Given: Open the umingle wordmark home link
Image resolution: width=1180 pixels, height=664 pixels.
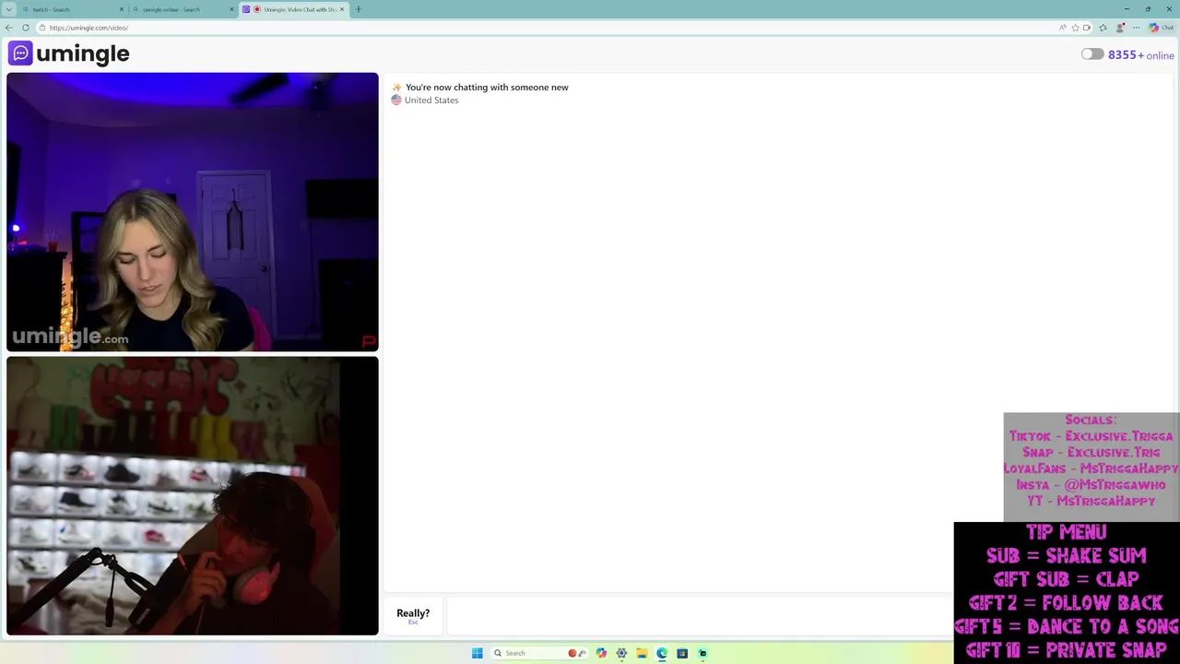Looking at the screenshot, I should coord(83,53).
